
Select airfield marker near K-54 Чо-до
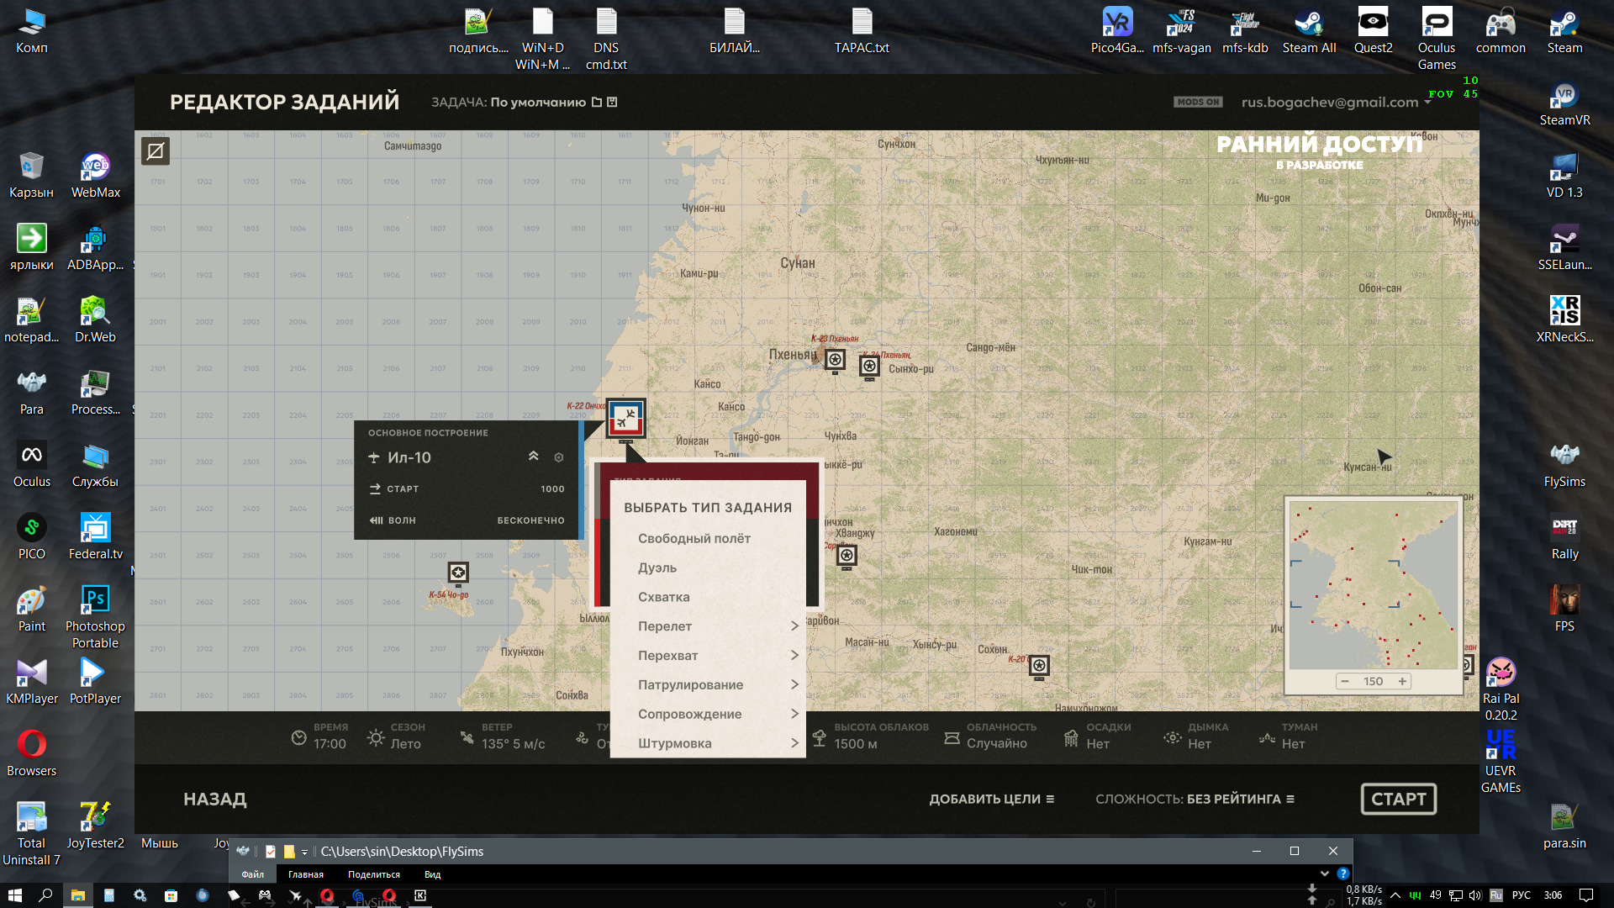tap(458, 573)
